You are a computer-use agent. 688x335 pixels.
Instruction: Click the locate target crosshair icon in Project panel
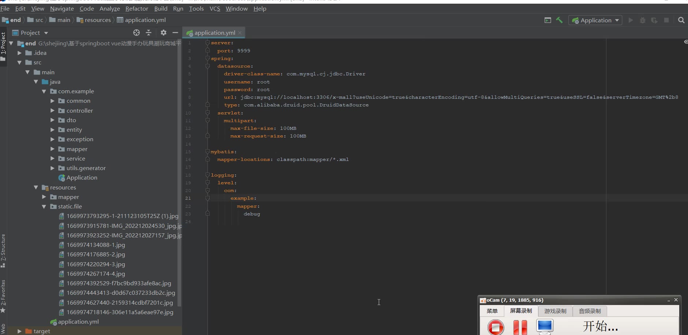[137, 33]
